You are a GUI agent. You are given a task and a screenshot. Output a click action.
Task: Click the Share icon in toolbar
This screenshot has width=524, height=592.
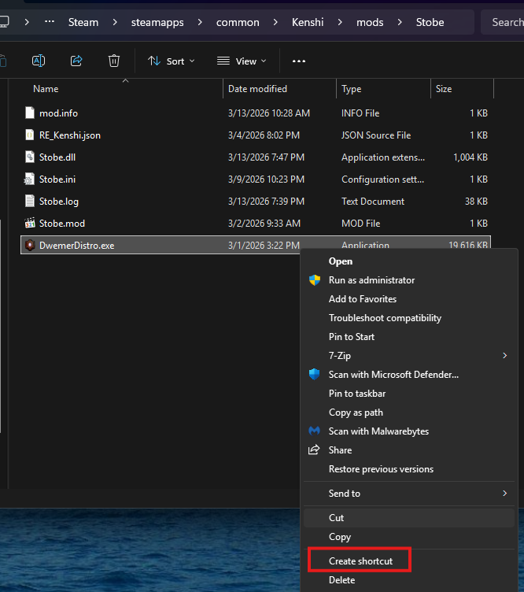(x=76, y=61)
